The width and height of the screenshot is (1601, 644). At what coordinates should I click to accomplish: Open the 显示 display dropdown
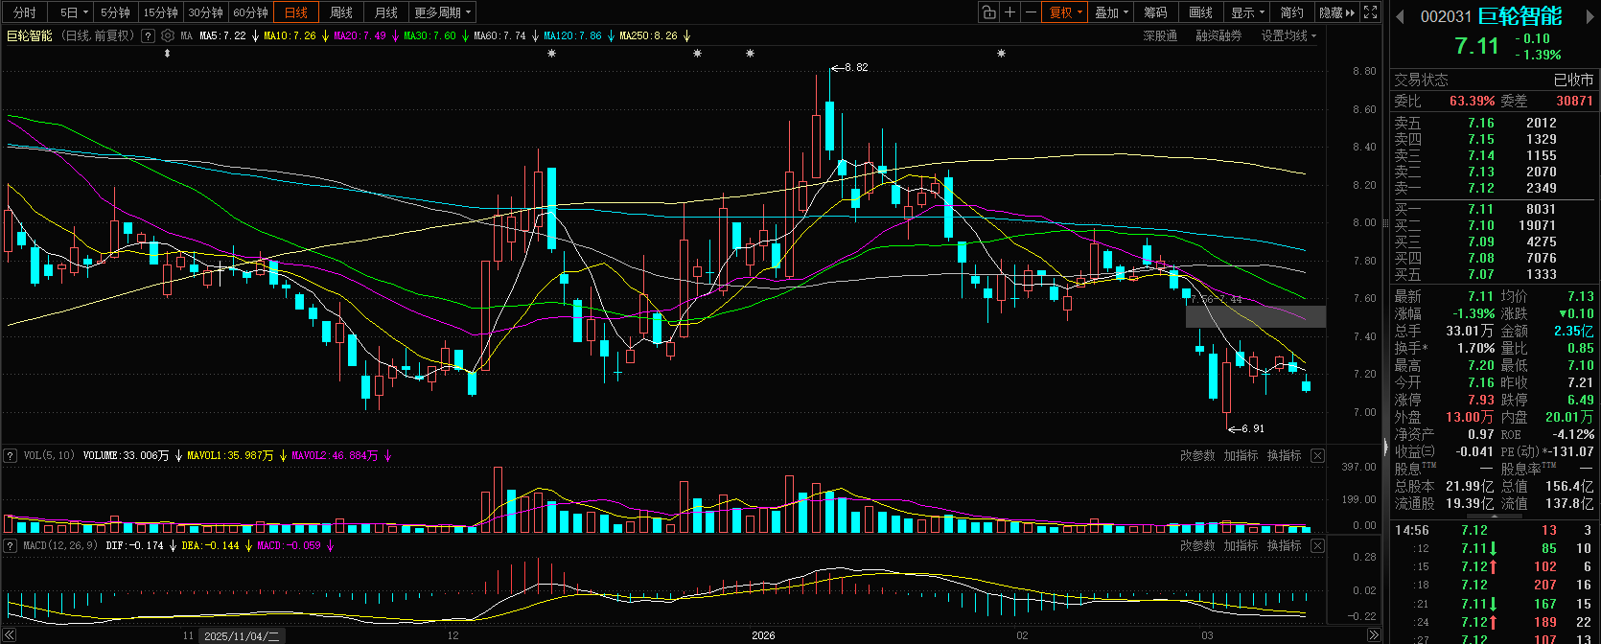tap(1247, 12)
